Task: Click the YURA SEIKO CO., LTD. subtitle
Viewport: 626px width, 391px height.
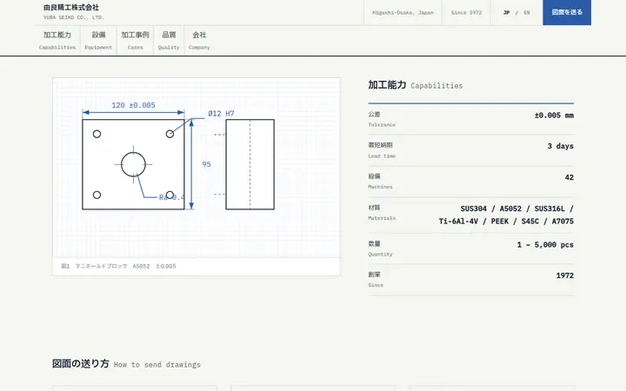Action: [x=74, y=17]
